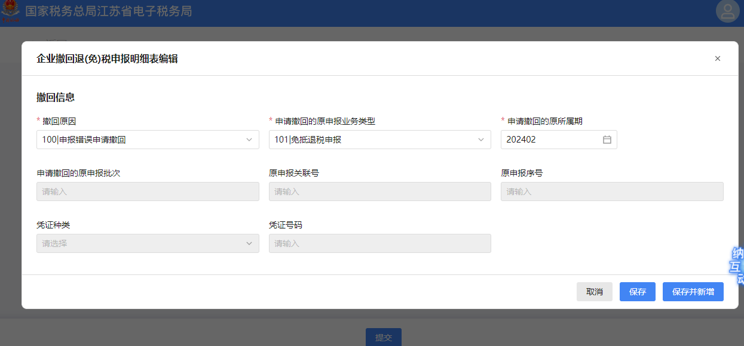Close the dialog with the X icon
This screenshot has height=346, width=744.
point(717,58)
